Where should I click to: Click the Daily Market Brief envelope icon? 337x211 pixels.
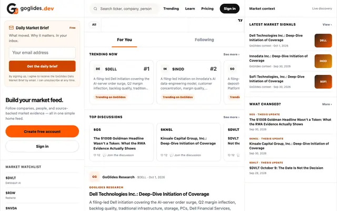tap(11, 28)
